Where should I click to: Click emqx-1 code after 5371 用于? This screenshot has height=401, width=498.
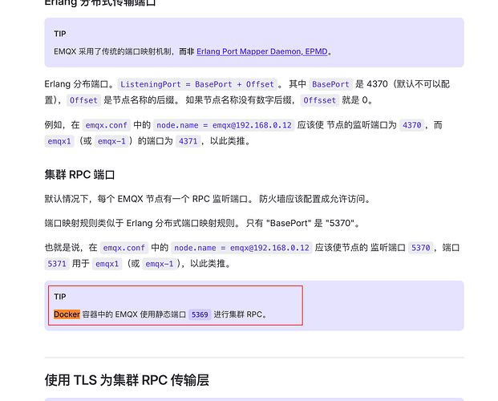[160, 264]
